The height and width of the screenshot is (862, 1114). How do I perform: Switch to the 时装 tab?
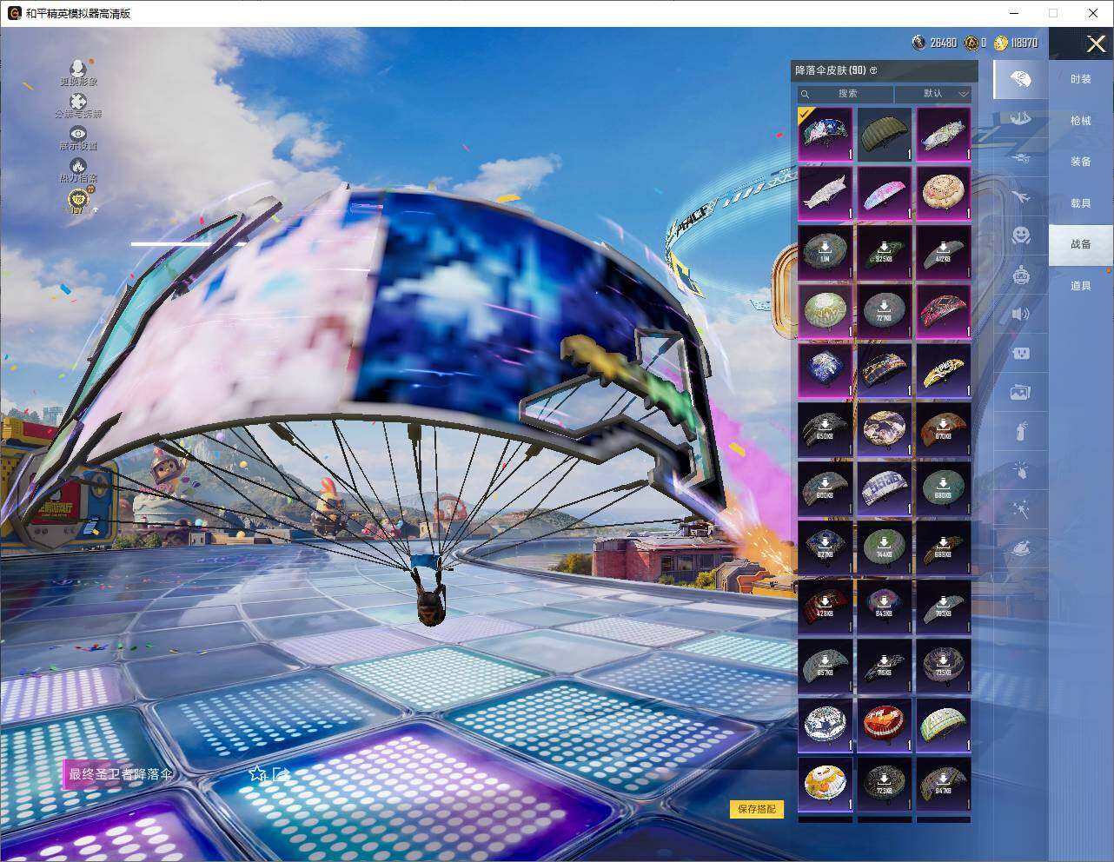pyautogui.click(x=1081, y=79)
